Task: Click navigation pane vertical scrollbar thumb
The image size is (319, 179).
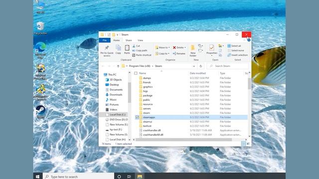Action: point(130,92)
